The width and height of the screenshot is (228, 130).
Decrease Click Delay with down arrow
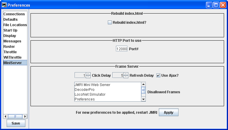click(x=88, y=77)
